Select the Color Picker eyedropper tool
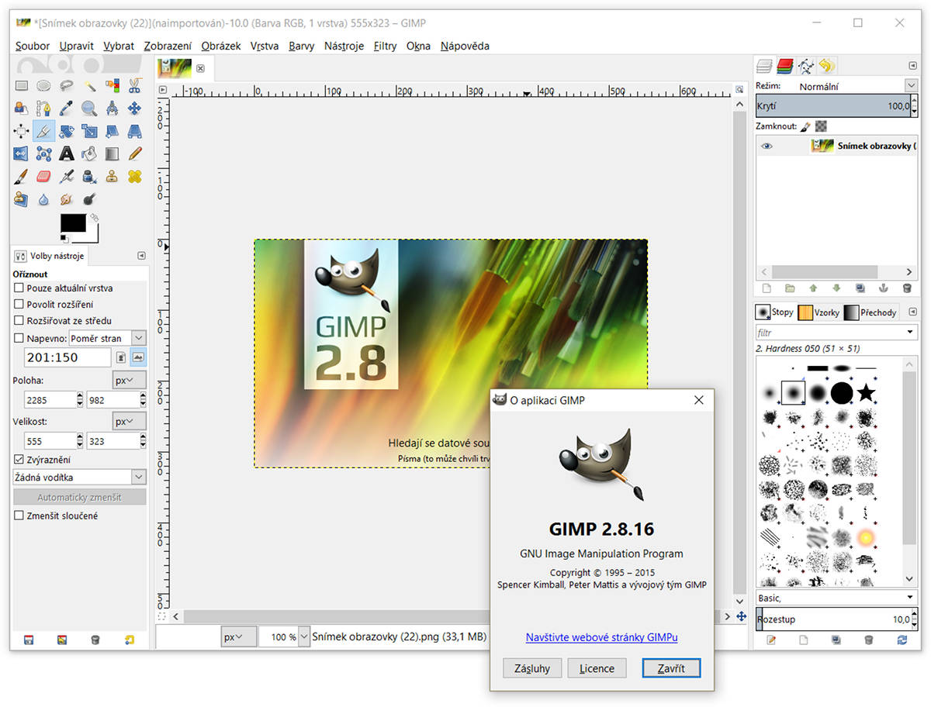 pos(67,109)
